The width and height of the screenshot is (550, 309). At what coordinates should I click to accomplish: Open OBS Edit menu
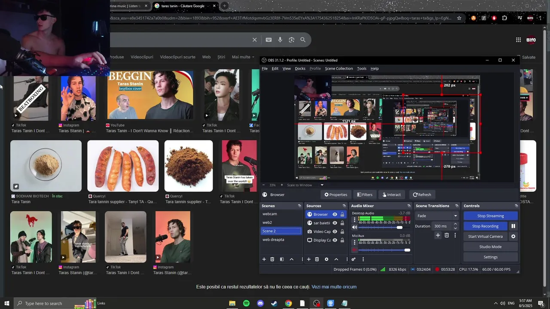point(275,69)
